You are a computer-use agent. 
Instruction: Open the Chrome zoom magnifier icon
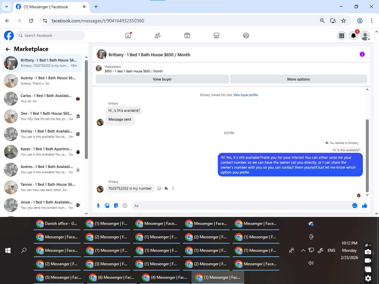click(x=322, y=21)
